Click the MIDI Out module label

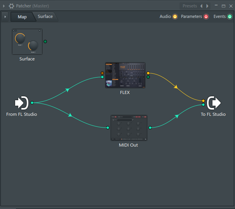(x=128, y=145)
